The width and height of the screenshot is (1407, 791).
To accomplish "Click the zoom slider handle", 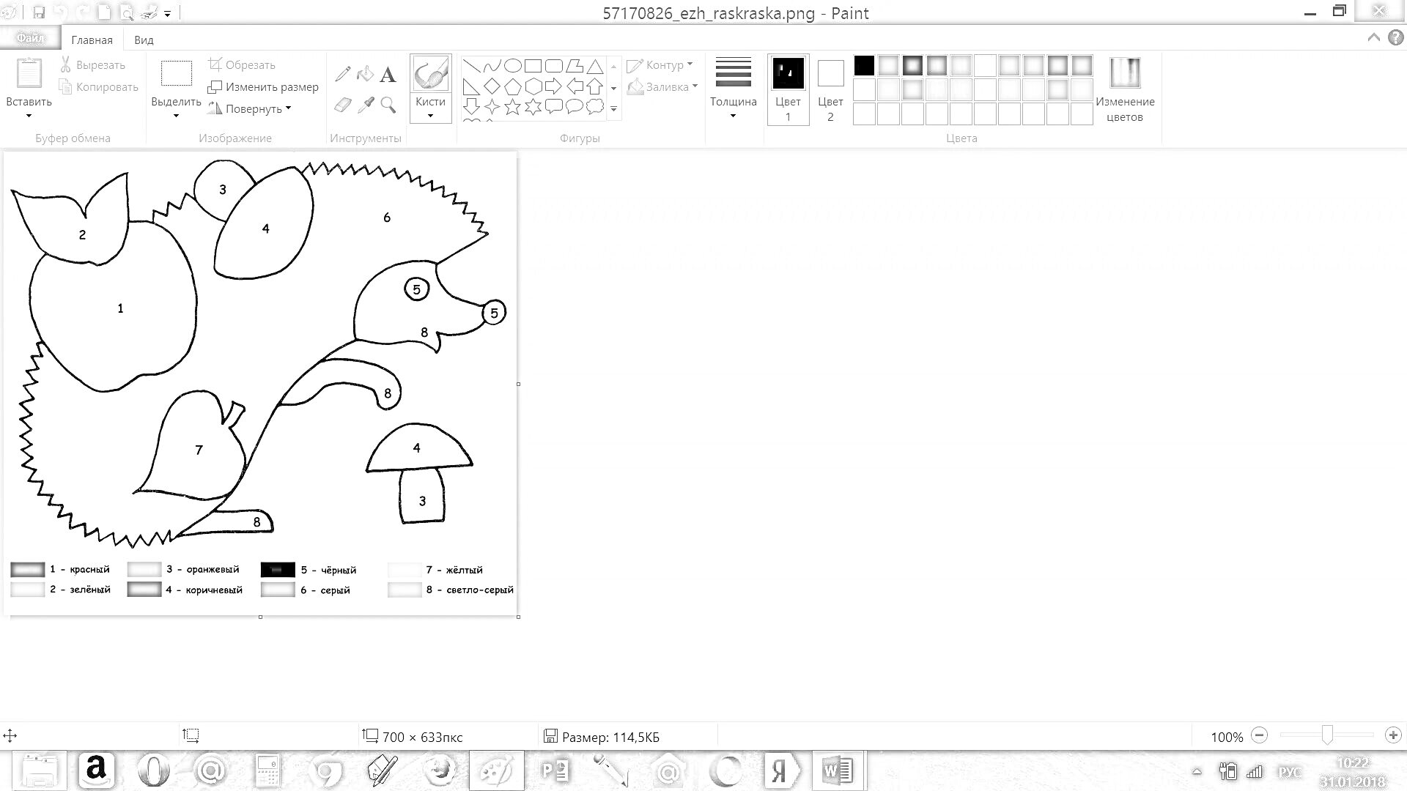I will tap(1327, 735).
